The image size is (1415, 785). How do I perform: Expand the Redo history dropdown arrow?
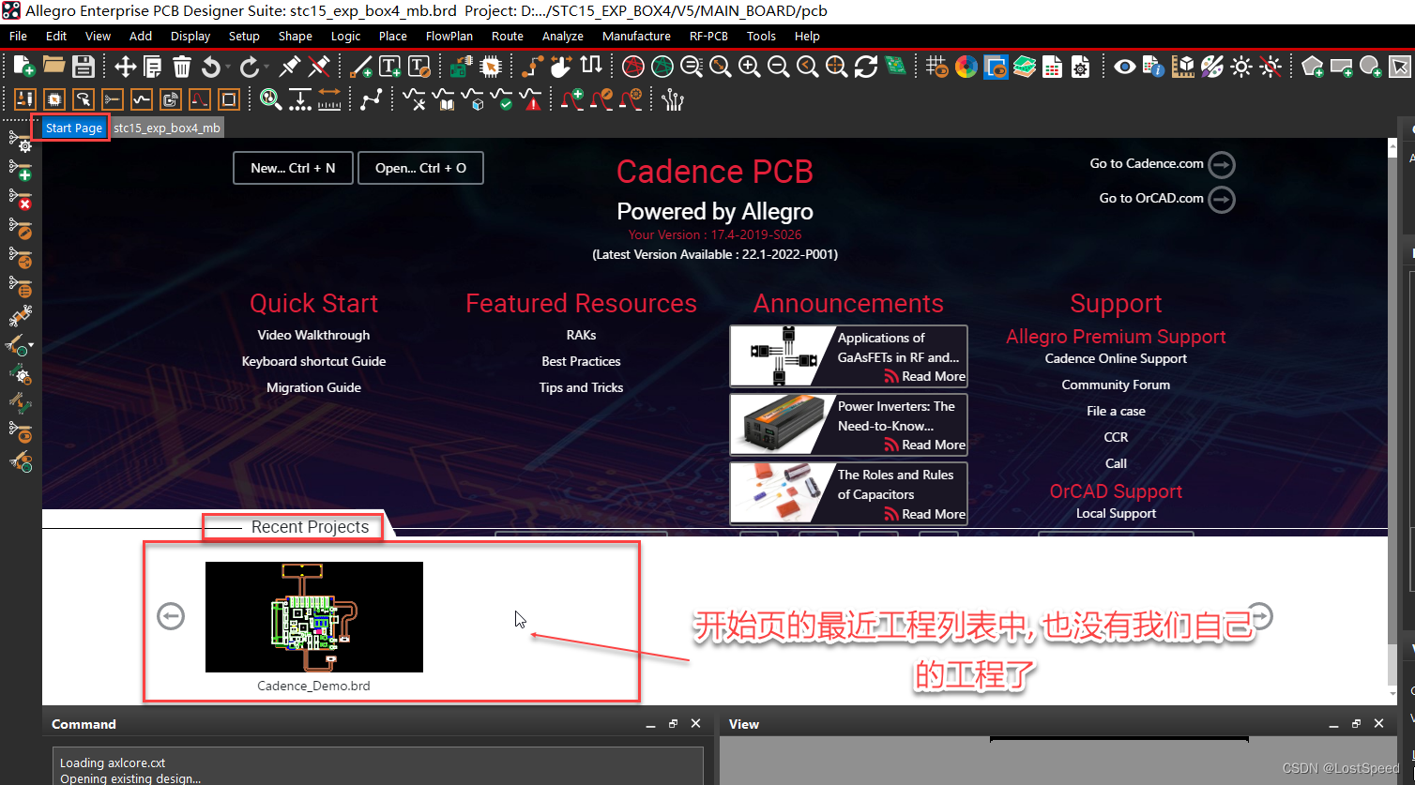coord(266,68)
